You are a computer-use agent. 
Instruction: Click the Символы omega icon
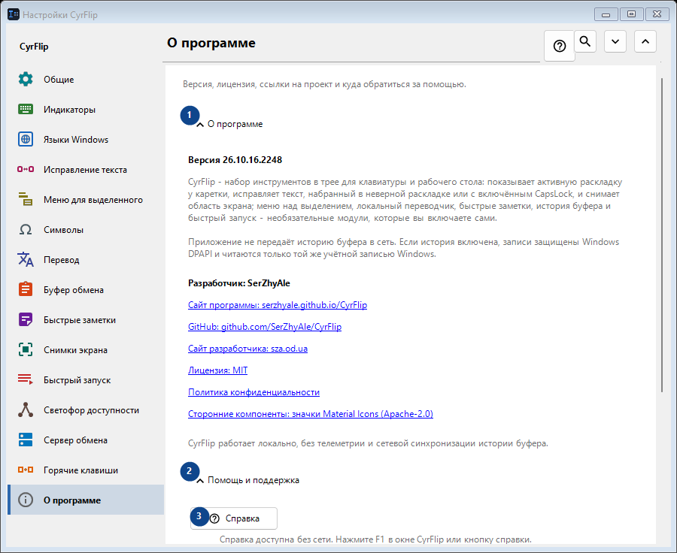[x=26, y=229]
